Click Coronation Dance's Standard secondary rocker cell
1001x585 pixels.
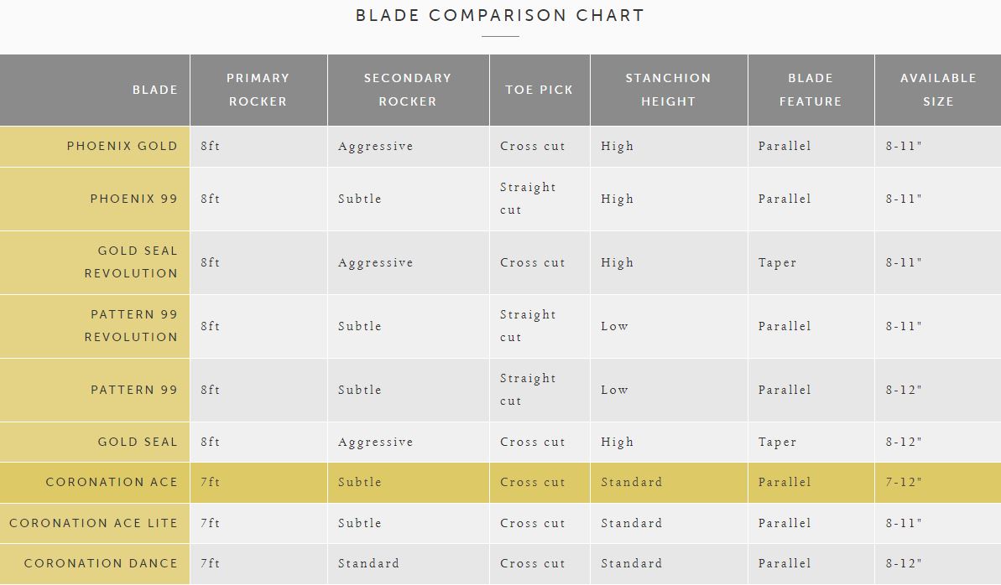(x=368, y=563)
